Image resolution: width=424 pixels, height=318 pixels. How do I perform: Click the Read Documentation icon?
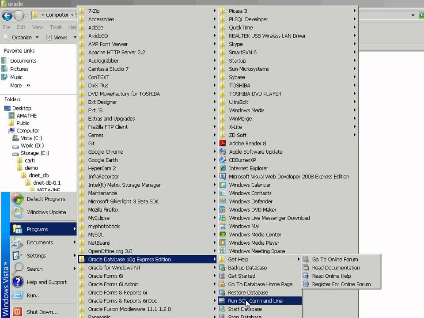[x=306, y=268]
